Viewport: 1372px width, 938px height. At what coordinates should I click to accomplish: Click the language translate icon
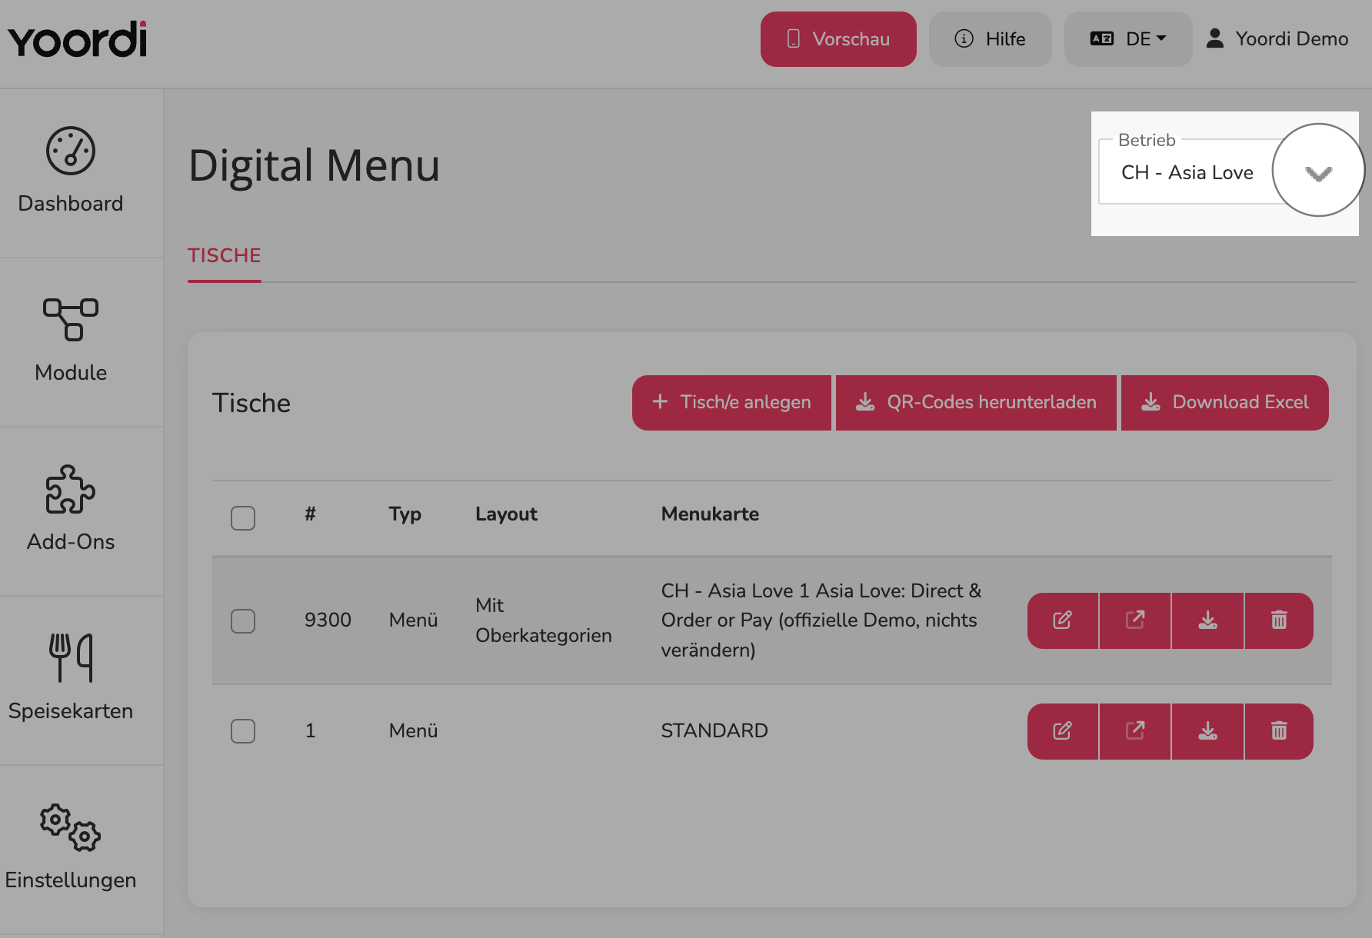[1102, 38]
